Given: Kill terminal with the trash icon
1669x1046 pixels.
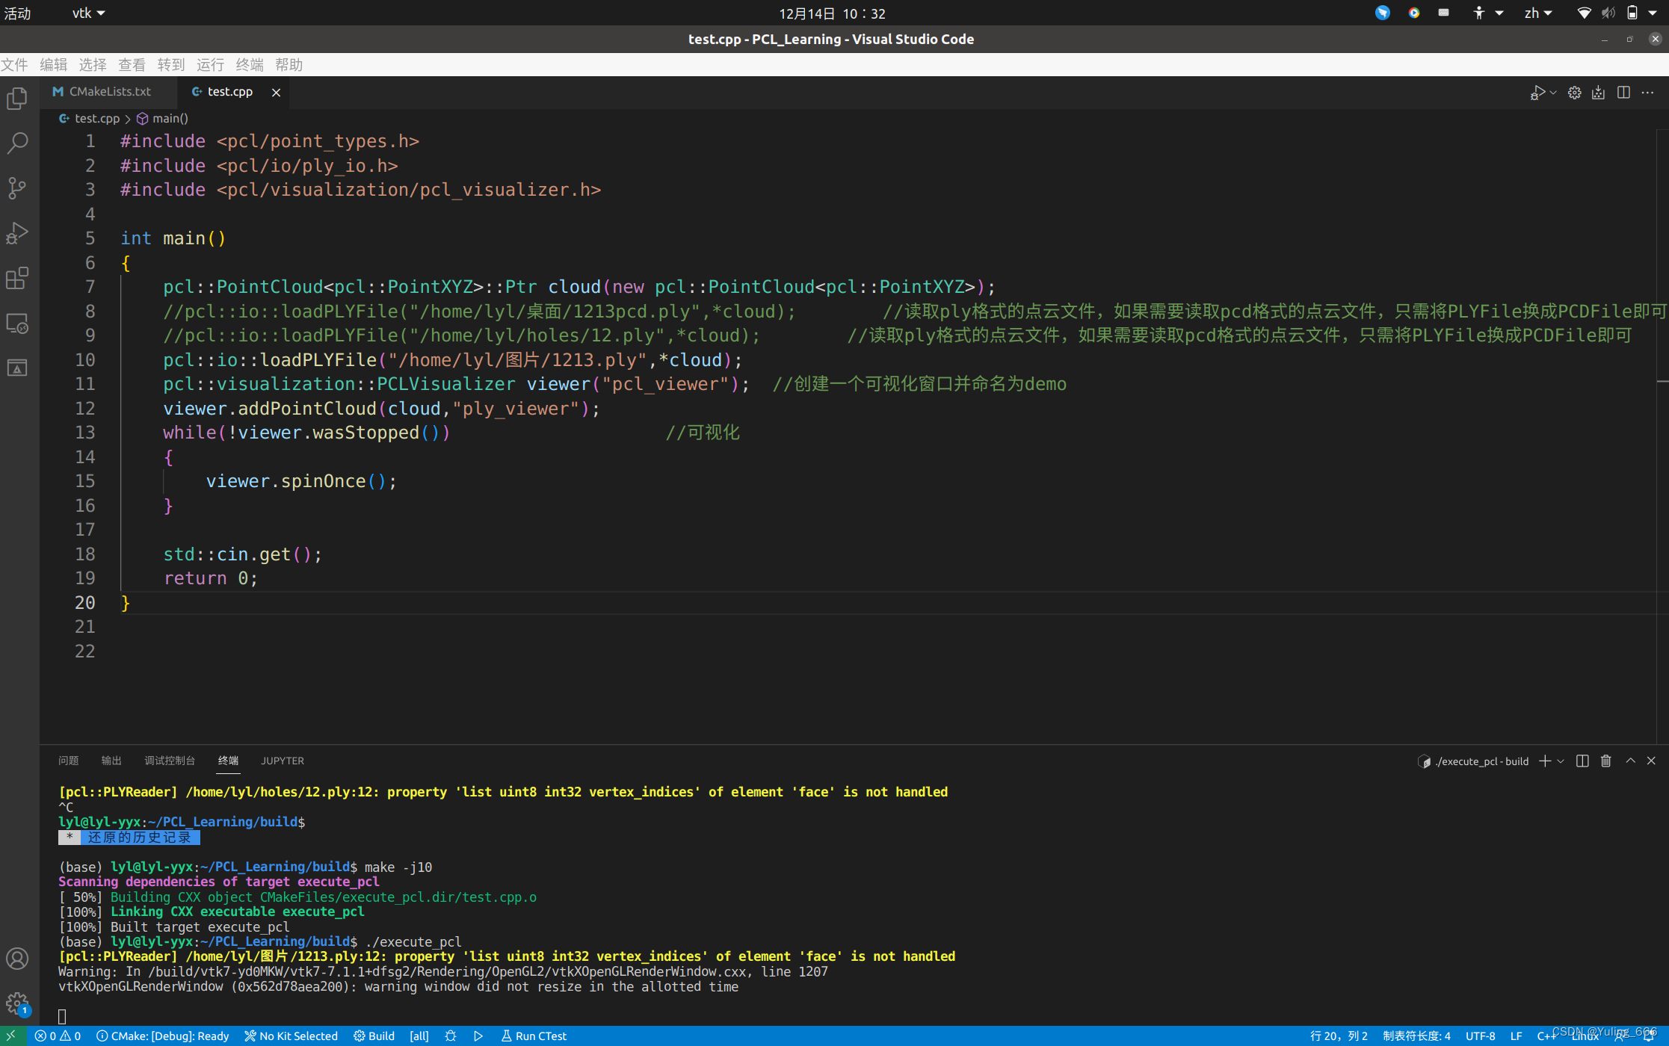Looking at the screenshot, I should click(1605, 761).
